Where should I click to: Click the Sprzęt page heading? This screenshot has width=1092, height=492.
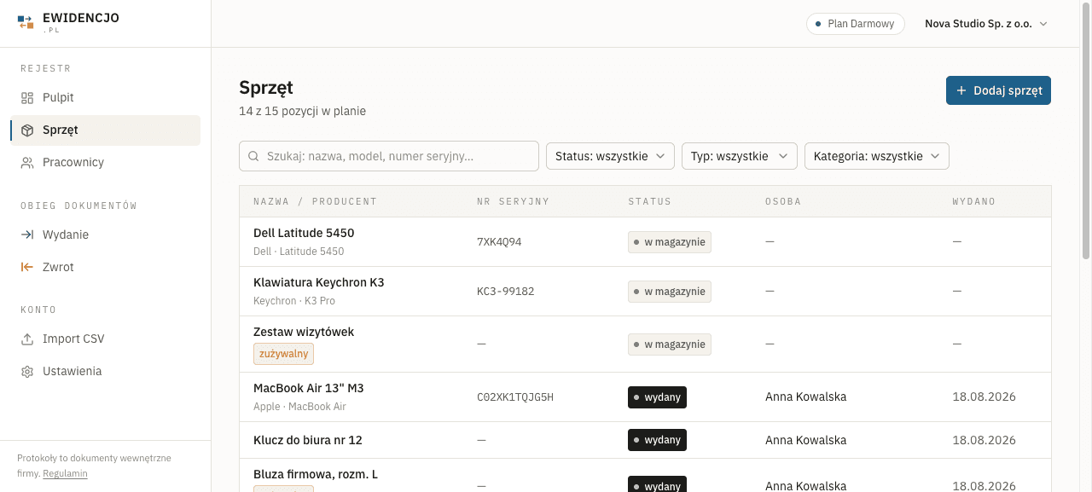[x=266, y=88]
